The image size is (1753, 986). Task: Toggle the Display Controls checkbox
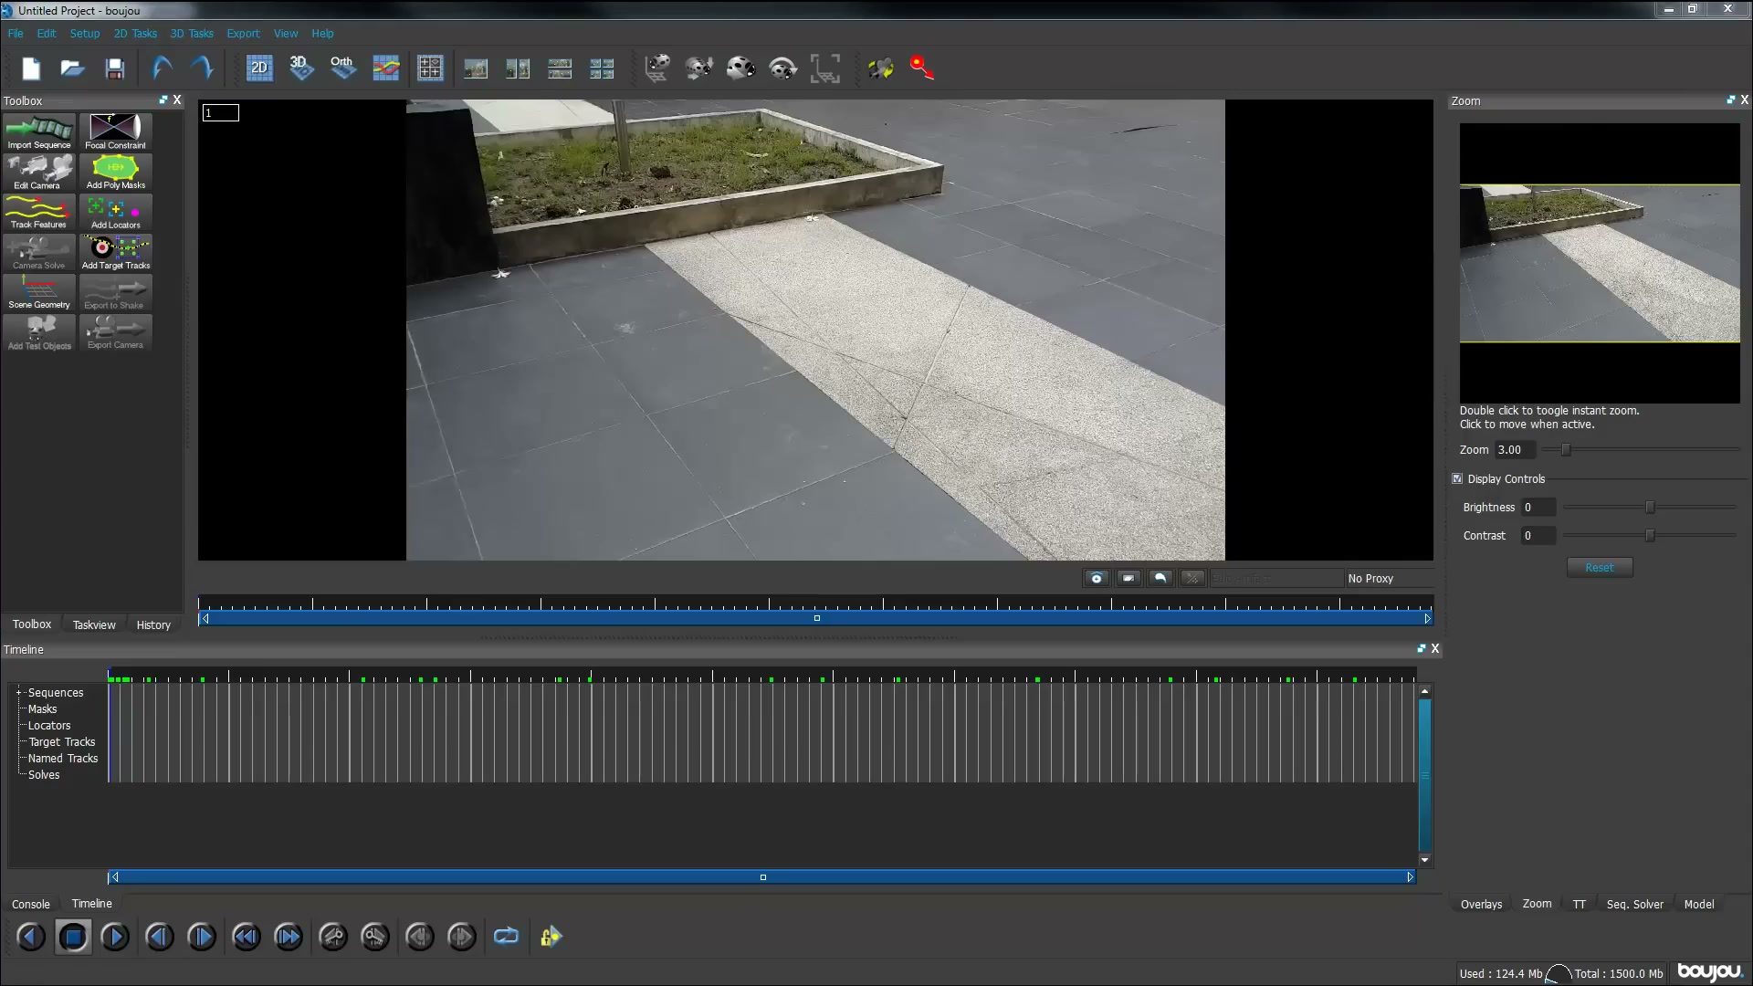[1458, 478]
